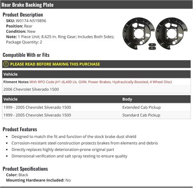Click the Vehicle header above fitment notes
This screenshot has height=188, width=193.
pyautogui.click(x=11, y=74)
